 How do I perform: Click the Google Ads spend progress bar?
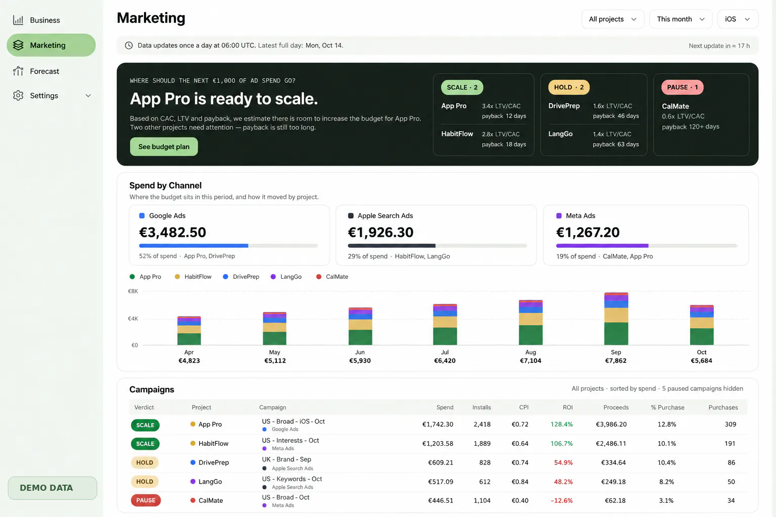tap(228, 246)
